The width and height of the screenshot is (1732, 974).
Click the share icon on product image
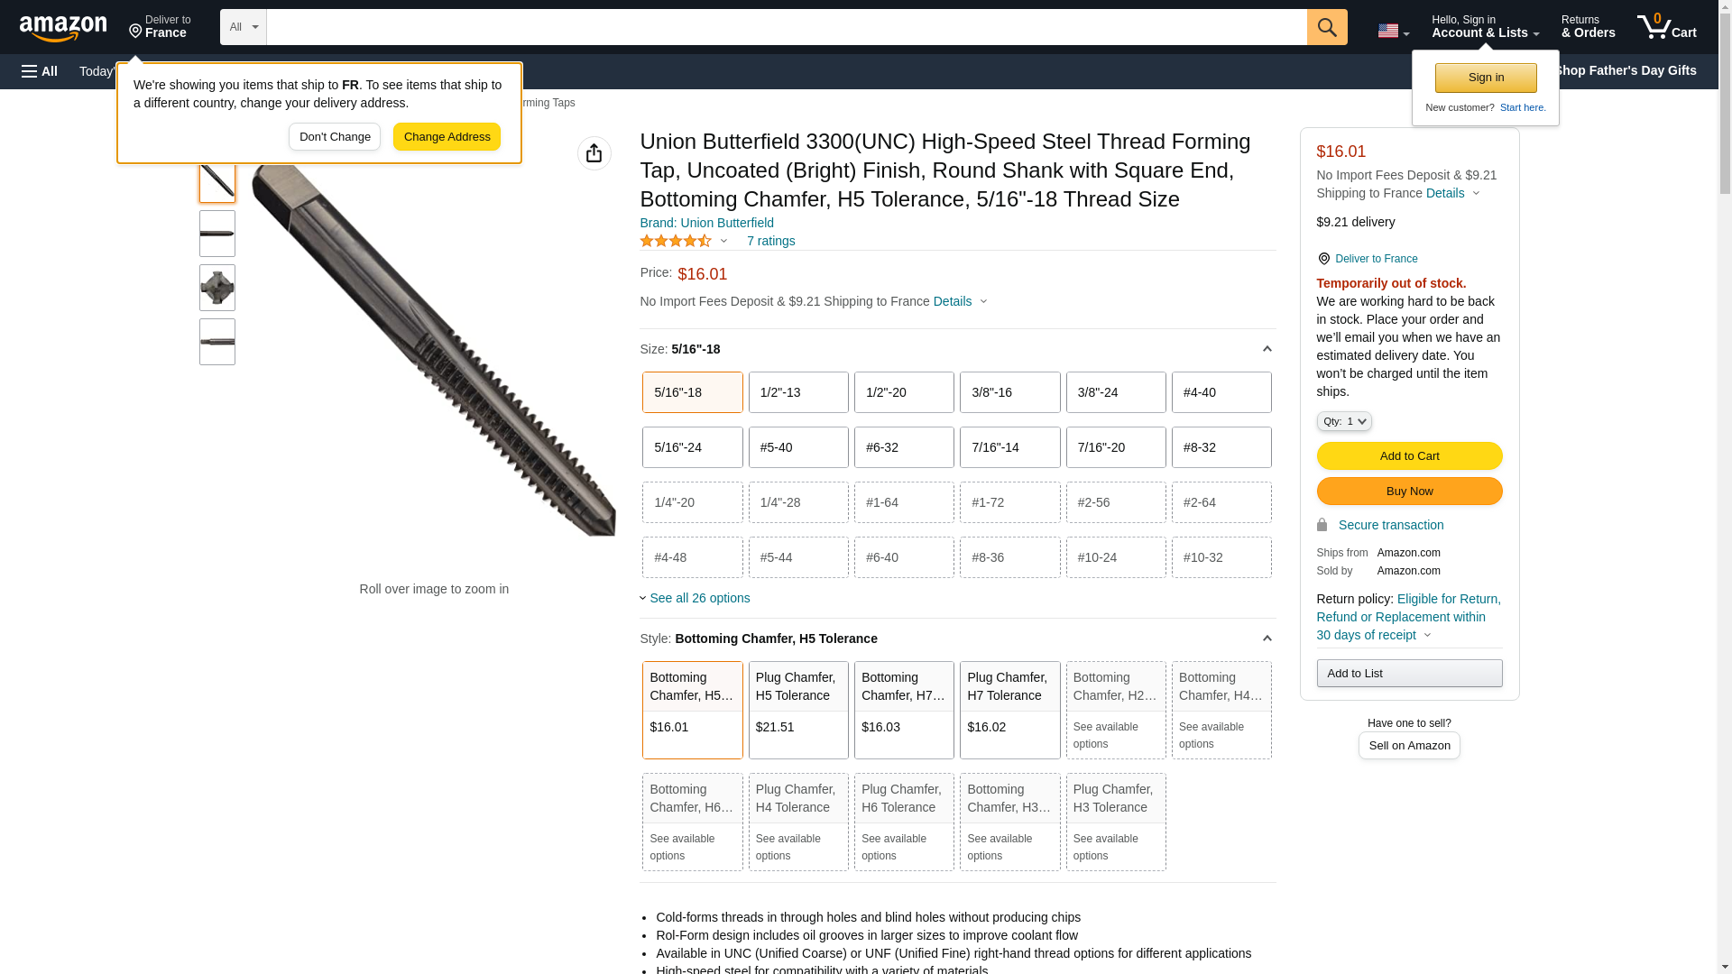594,153
